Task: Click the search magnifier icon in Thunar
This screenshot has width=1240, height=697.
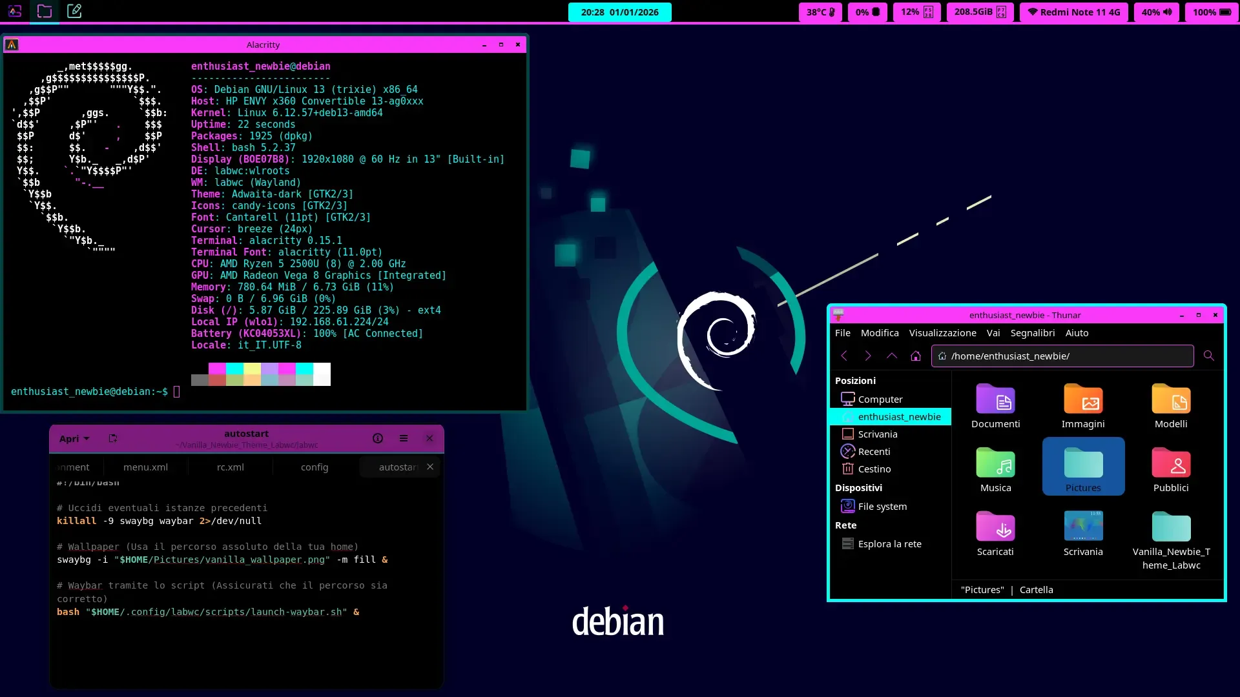Action: [1209, 356]
